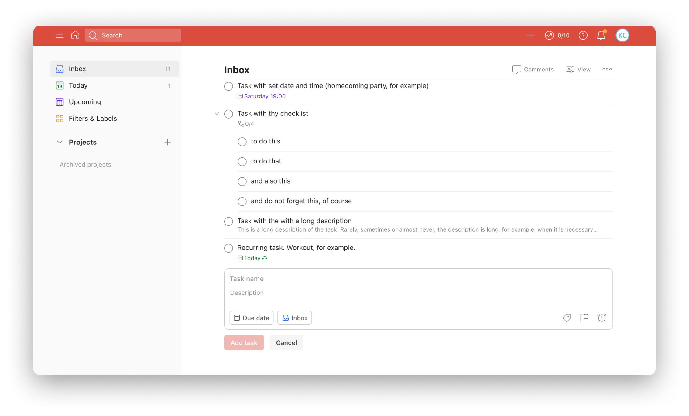The width and height of the screenshot is (689, 416).
Task: Open the Inbox project selector
Action: click(295, 318)
